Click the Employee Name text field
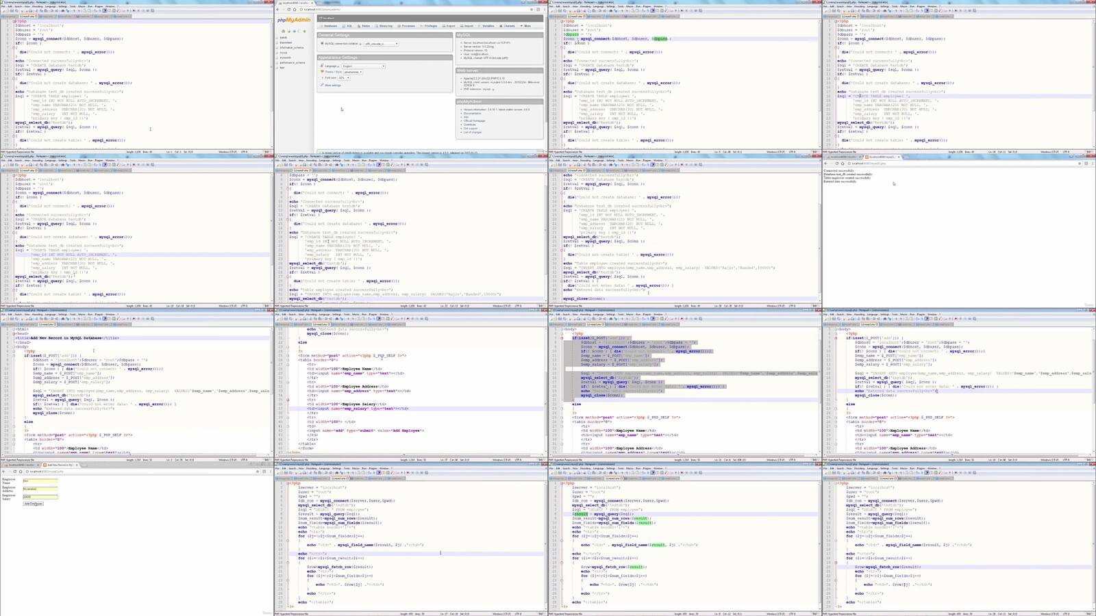The image size is (1096, 616). [40, 480]
